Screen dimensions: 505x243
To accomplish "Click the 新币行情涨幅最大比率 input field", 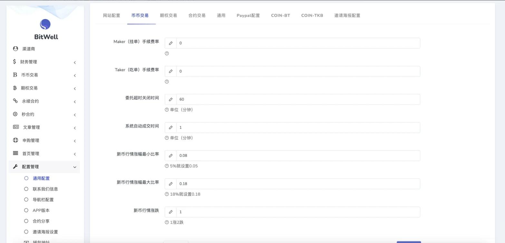I will tap(298, 184).
